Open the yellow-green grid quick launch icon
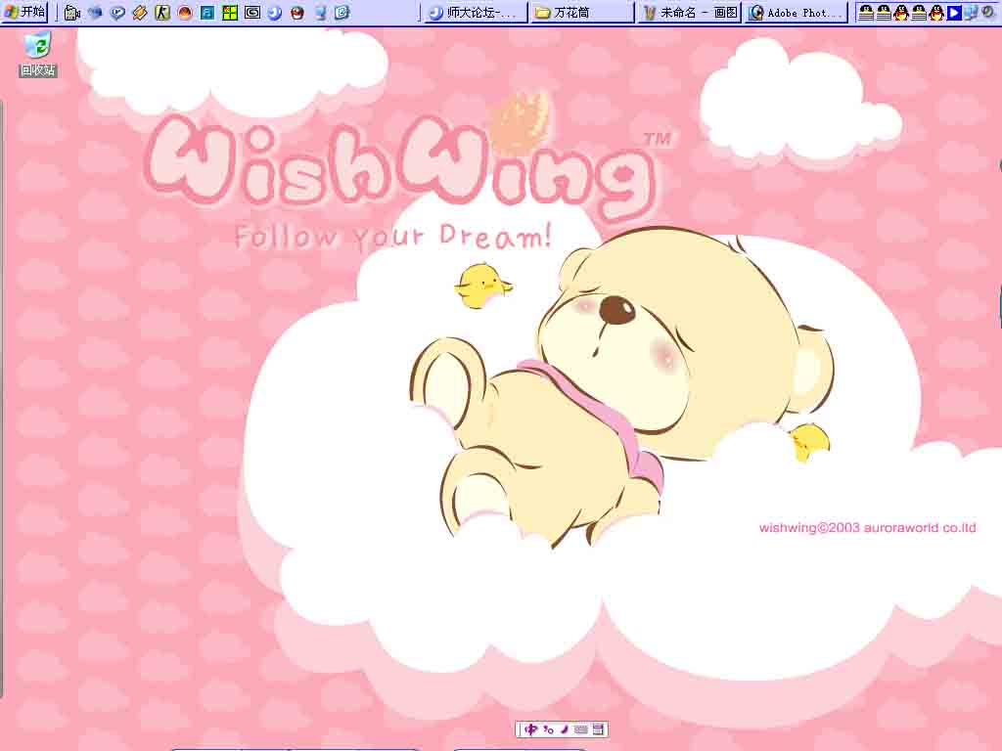This screenshot has height=751, width=1002. (229, 13)
